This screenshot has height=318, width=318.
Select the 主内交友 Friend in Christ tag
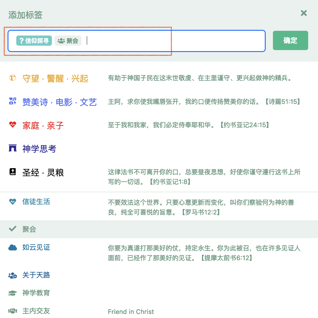tap(36, 311)
